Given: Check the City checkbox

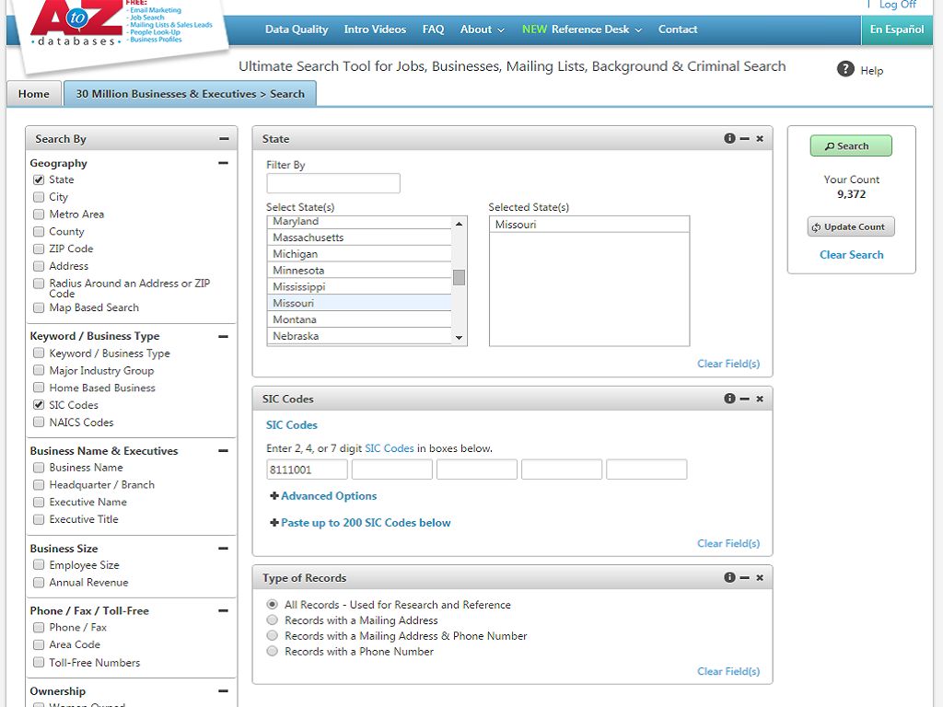Looking at the screenshot, I should tap(39, 197).
